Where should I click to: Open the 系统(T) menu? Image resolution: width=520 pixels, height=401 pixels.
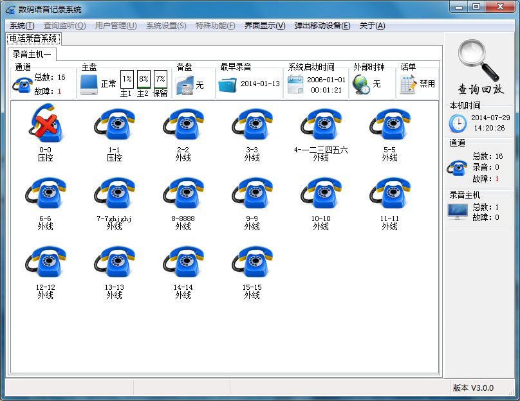click(x=22, y=26)
